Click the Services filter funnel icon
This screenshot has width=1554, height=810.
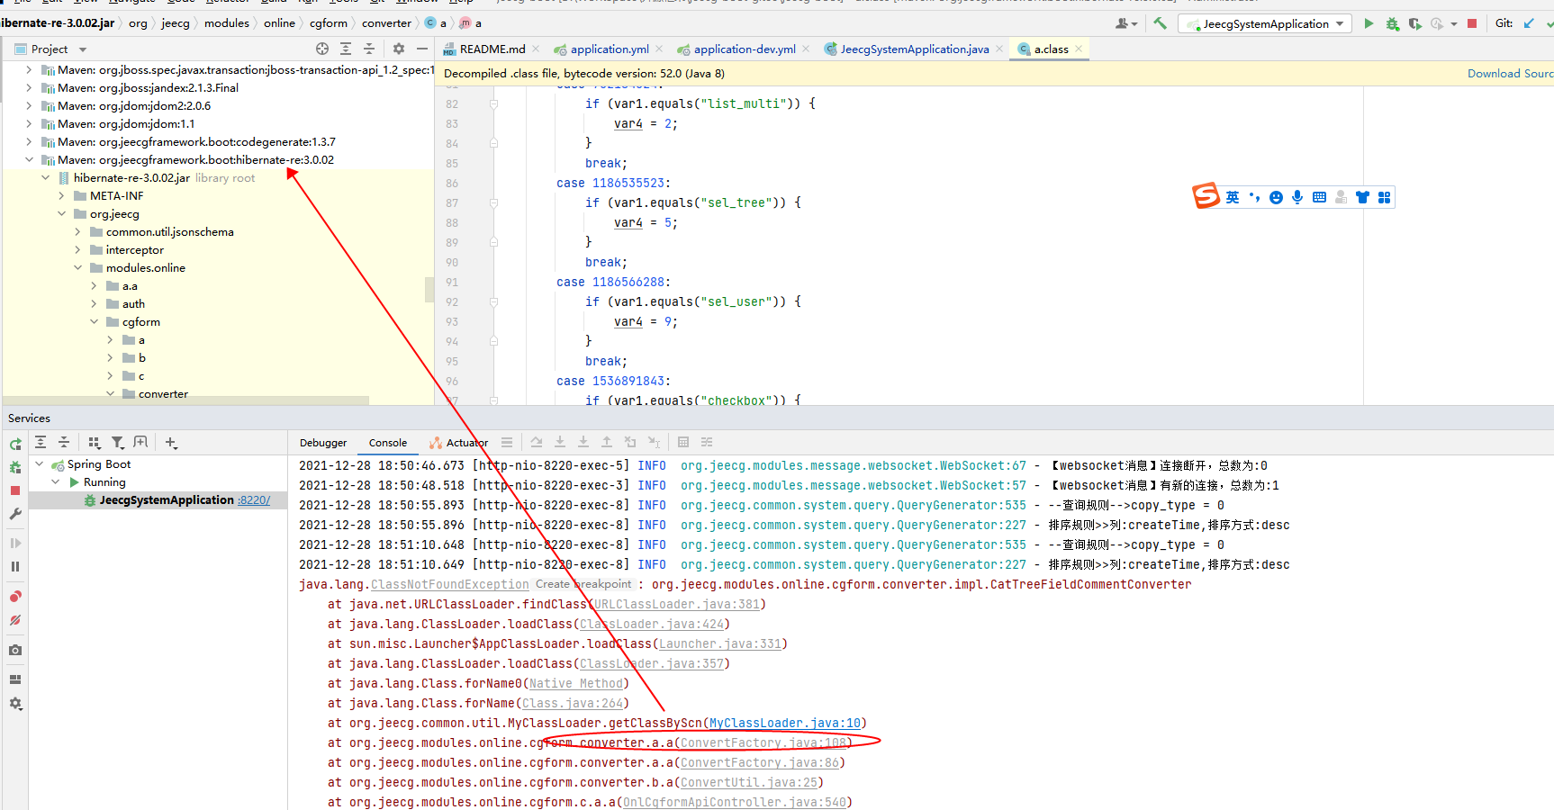point(118,442)
